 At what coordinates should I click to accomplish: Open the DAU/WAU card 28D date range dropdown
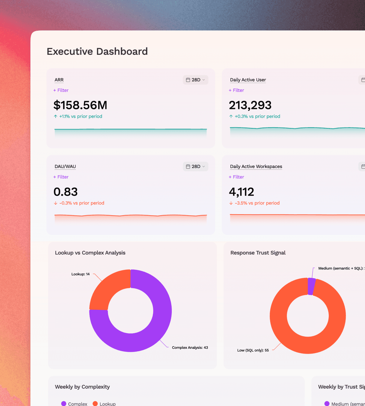tap(196, 166)
